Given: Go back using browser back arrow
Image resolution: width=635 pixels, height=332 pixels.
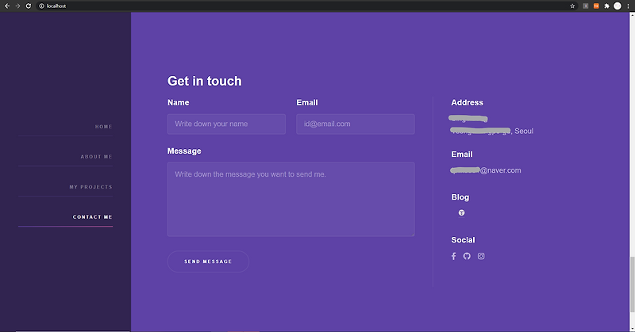Looking at the screenshot, I should (x=7, y=6).
